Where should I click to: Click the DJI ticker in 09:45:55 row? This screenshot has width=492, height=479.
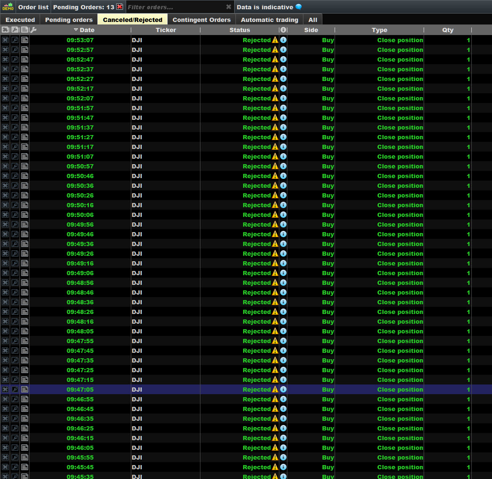click(137, 457)
